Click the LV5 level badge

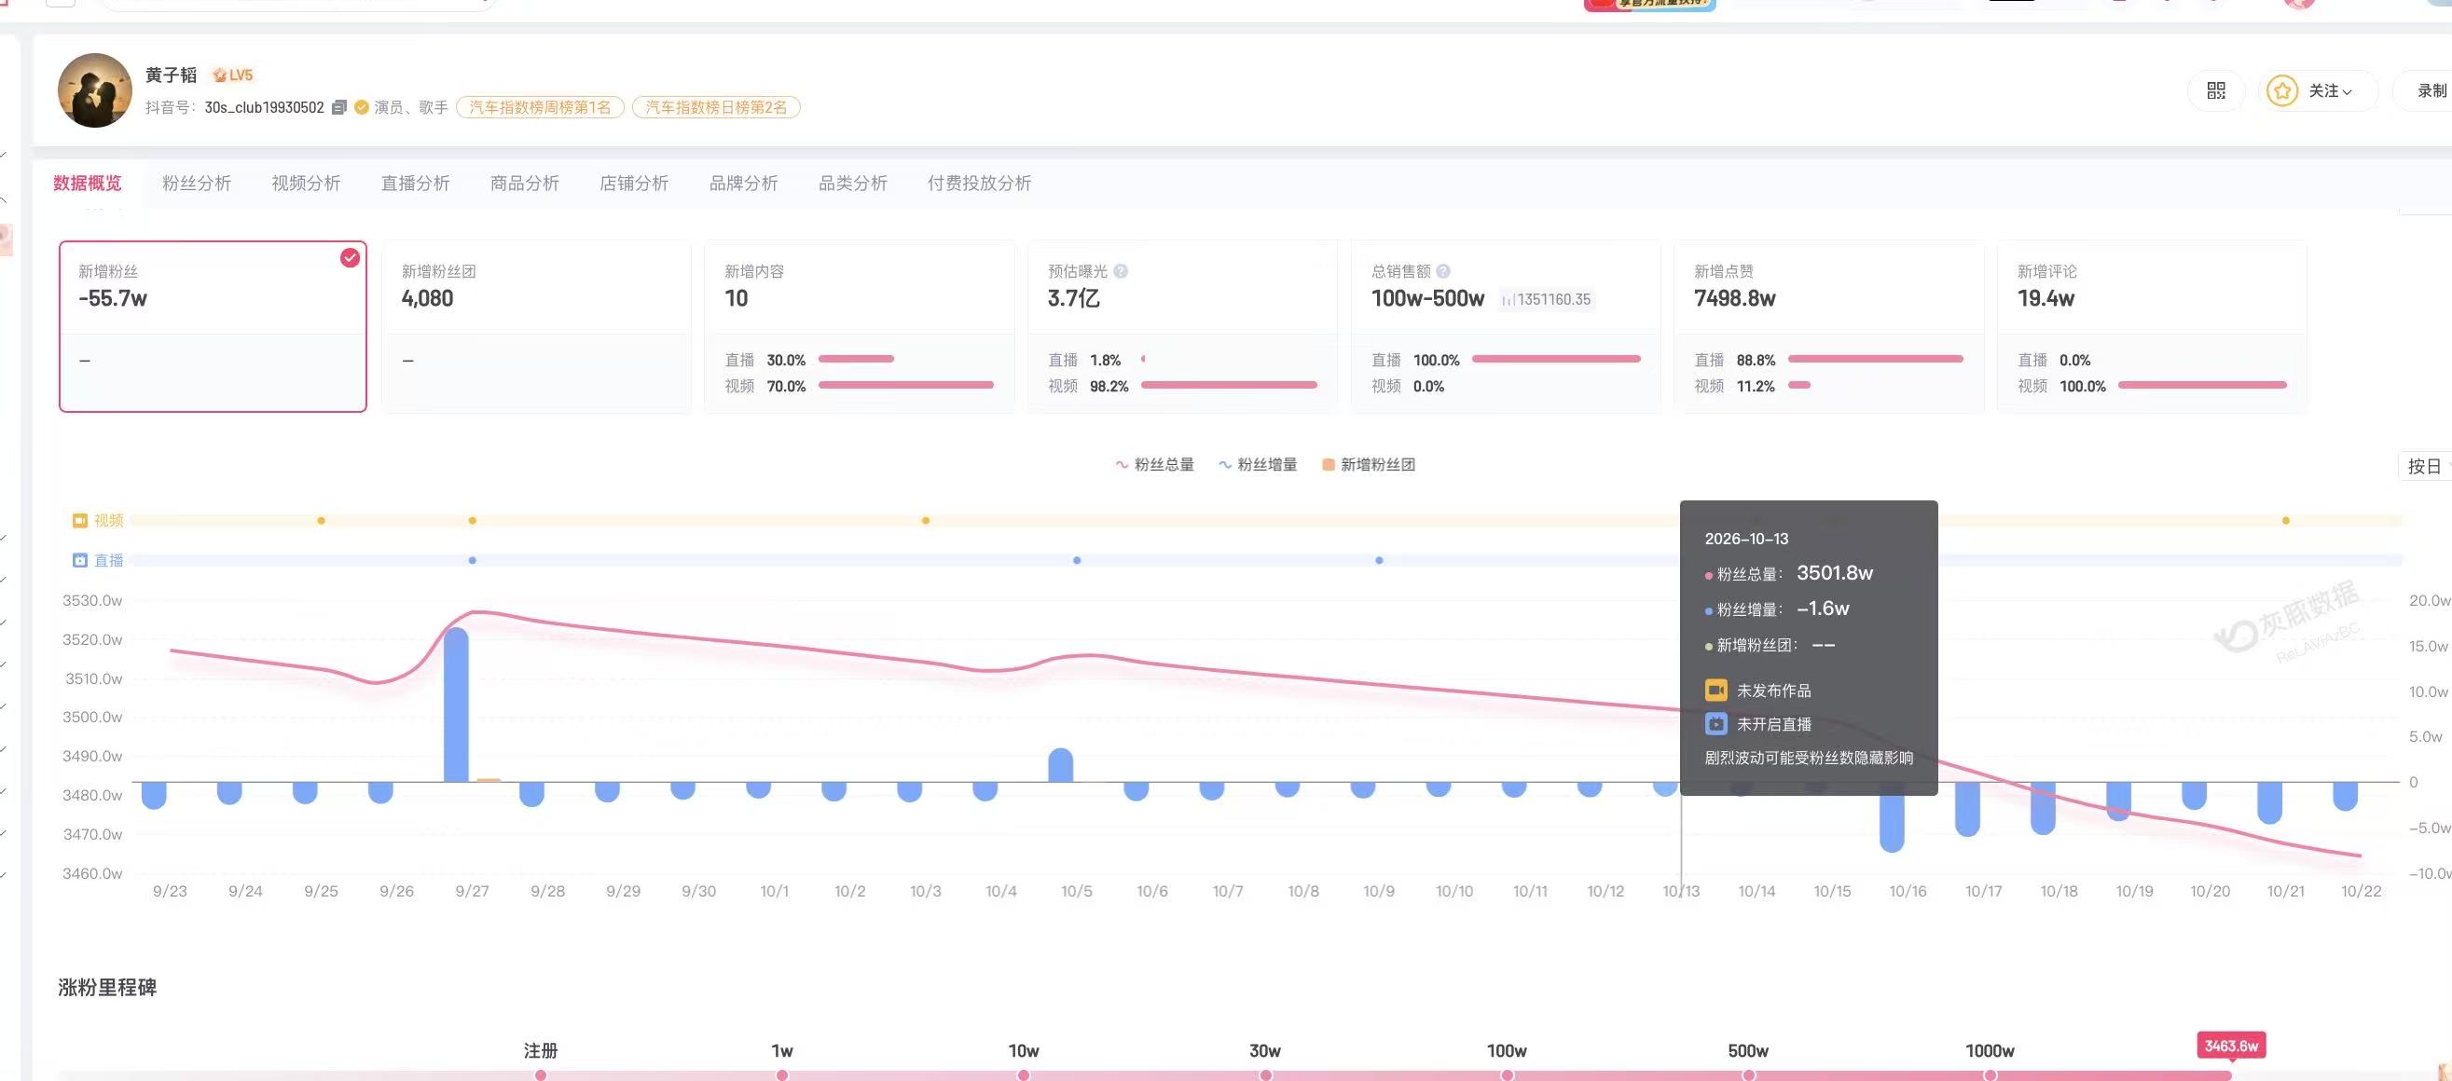(x=232, y=75)
